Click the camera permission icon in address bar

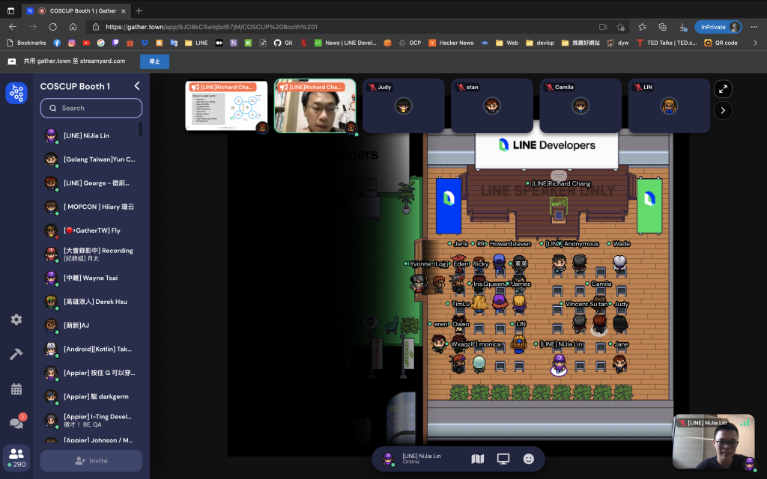[603, 27]
